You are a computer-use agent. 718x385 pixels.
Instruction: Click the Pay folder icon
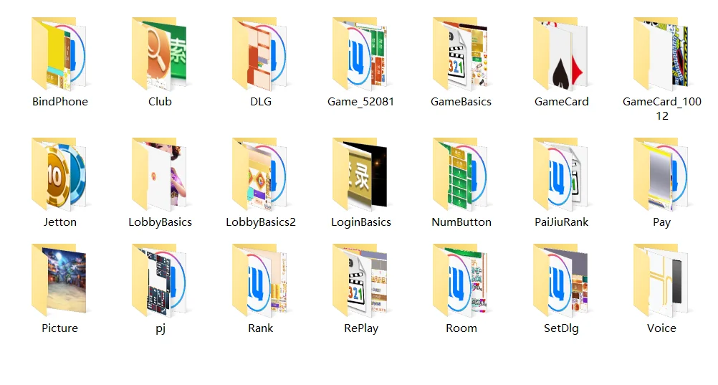click(661, 174)
